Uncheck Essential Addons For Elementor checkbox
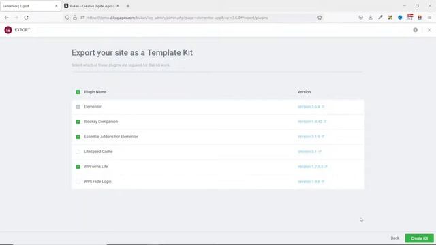This screenshot has width=436, height=245. pyautogui.click(x=78, y=137)
